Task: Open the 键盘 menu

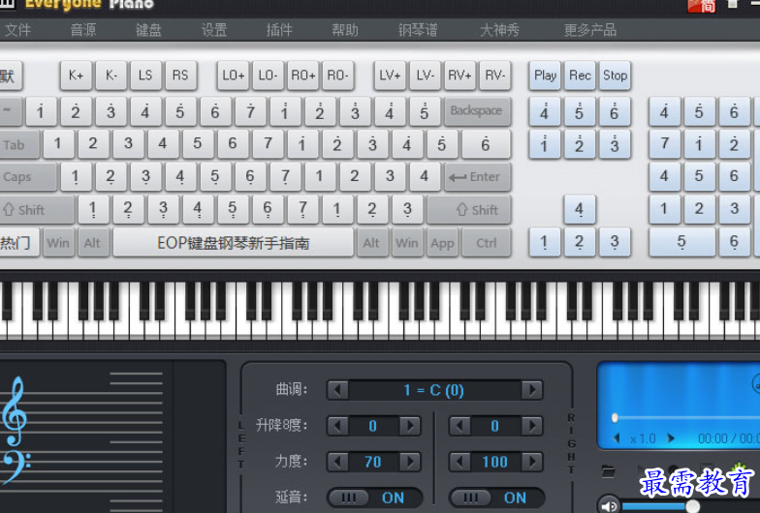Action: (x=148, y=30)
